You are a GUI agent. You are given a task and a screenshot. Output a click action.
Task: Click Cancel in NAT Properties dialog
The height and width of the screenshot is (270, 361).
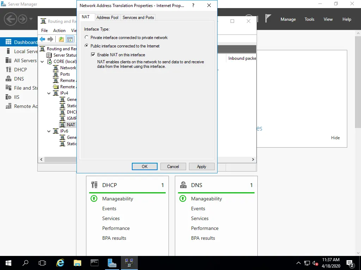pyautogui.click(x=173, y=166)
